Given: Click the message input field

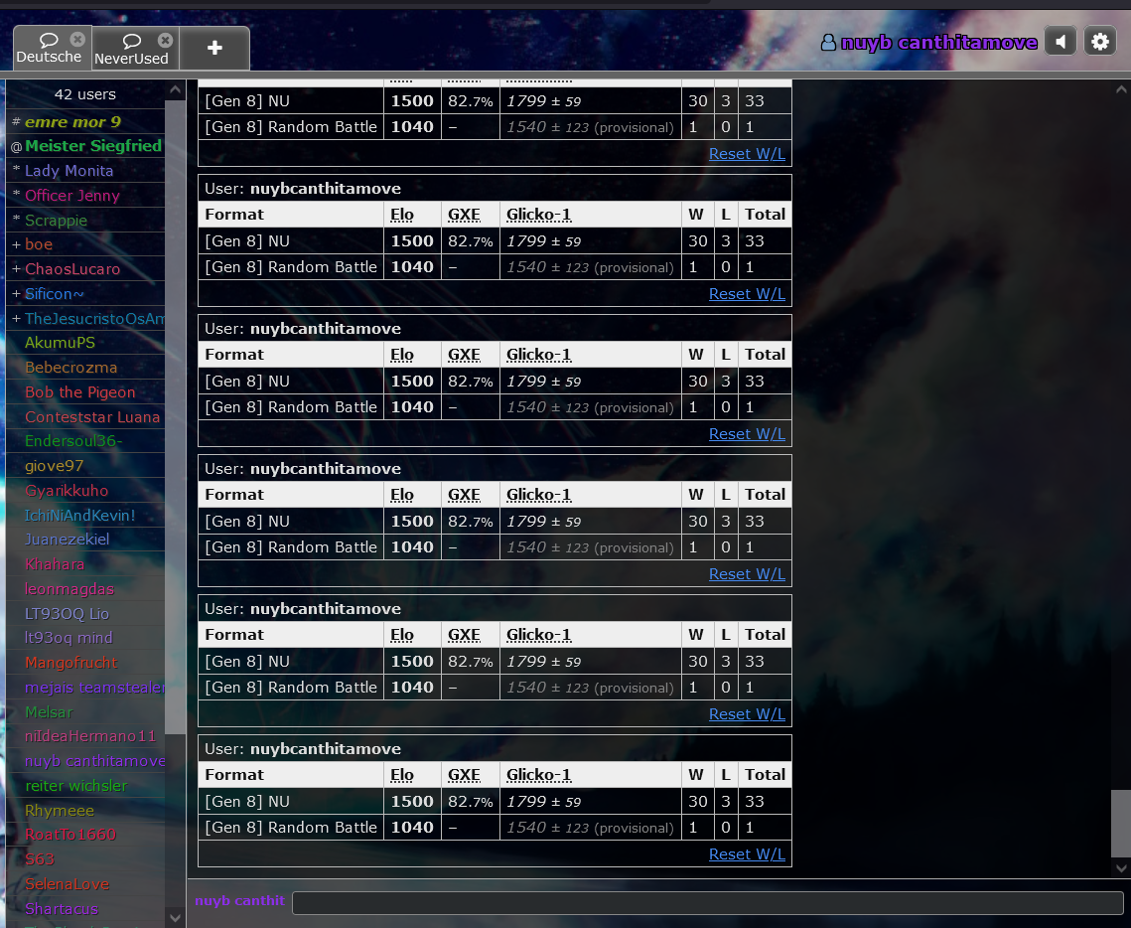Looking at the screenshot, I should (708, 902).
